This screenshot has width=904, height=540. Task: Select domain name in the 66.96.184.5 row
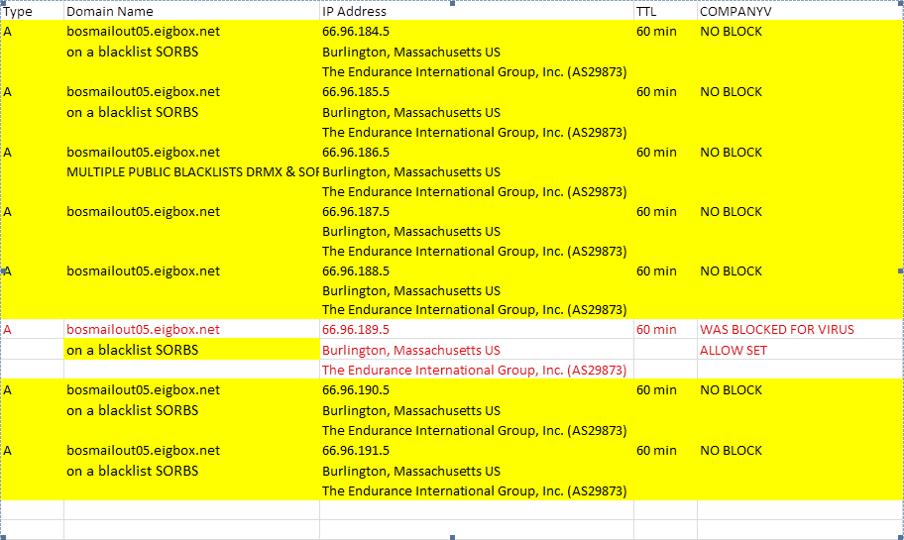191,31
